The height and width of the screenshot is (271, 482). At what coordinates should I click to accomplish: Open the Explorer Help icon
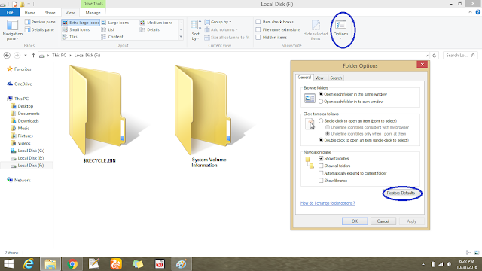click(x=478, y=12)
